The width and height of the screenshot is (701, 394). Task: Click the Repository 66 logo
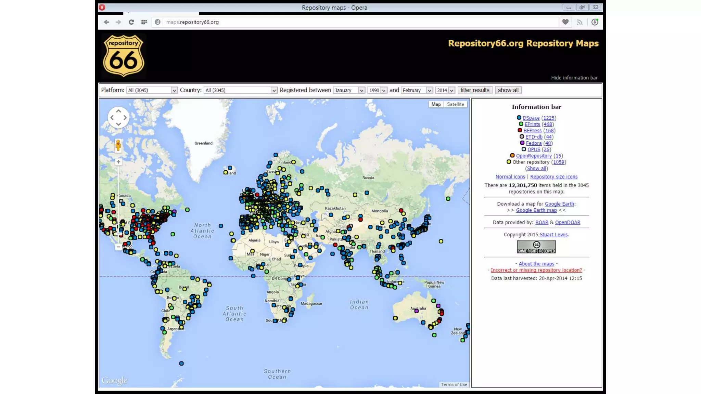tap(124, 56)
